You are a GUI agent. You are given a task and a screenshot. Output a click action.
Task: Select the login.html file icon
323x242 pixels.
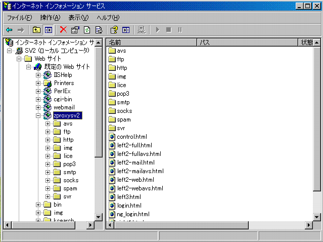coord(112,206)
